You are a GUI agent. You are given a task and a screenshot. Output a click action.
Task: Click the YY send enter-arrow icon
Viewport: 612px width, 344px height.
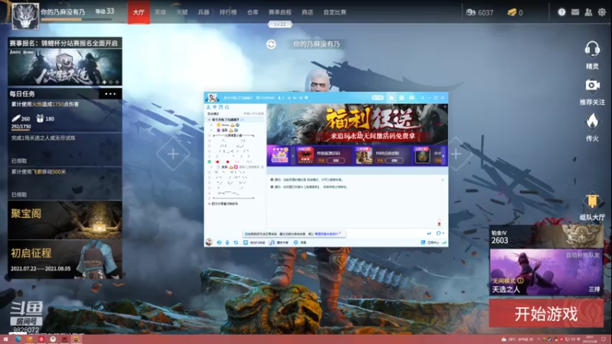point(429,233)
